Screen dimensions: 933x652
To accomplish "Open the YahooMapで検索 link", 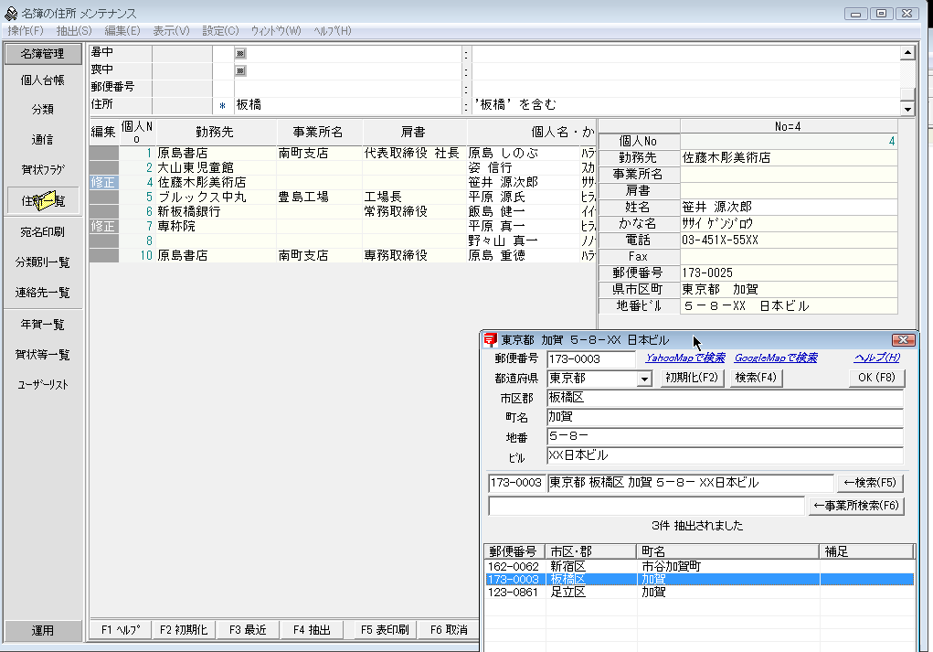I will click(684, 358).
